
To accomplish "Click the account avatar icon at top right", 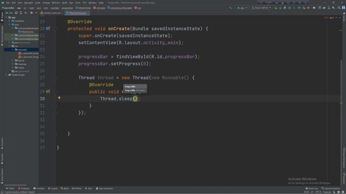I will pos(343,8).
